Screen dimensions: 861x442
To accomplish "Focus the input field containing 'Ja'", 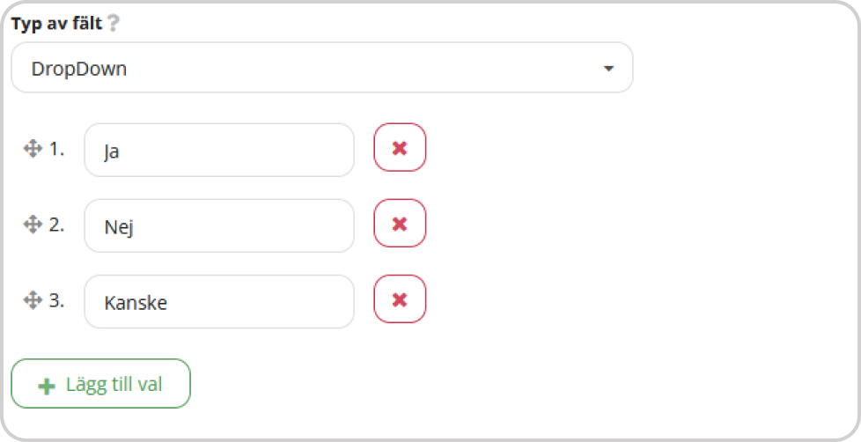I will tap(219, 150).
